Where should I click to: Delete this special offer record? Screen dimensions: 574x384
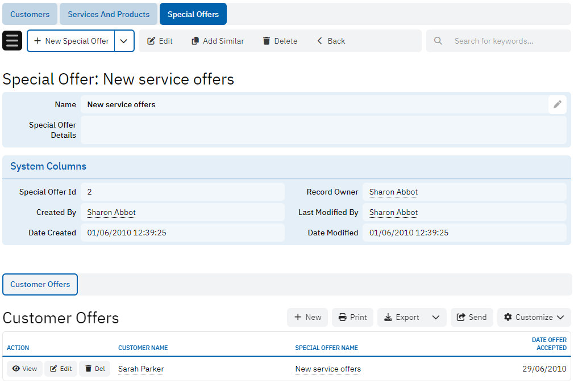[x=280, y=41]
